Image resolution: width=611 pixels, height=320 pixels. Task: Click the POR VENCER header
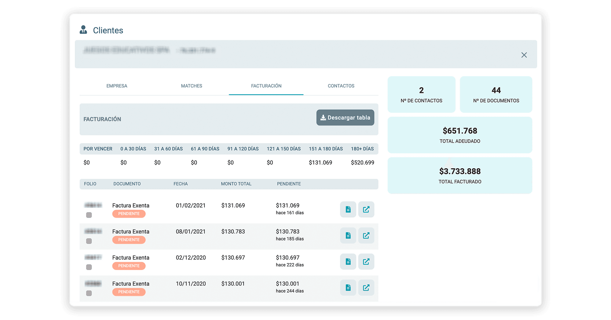point(98,149)
